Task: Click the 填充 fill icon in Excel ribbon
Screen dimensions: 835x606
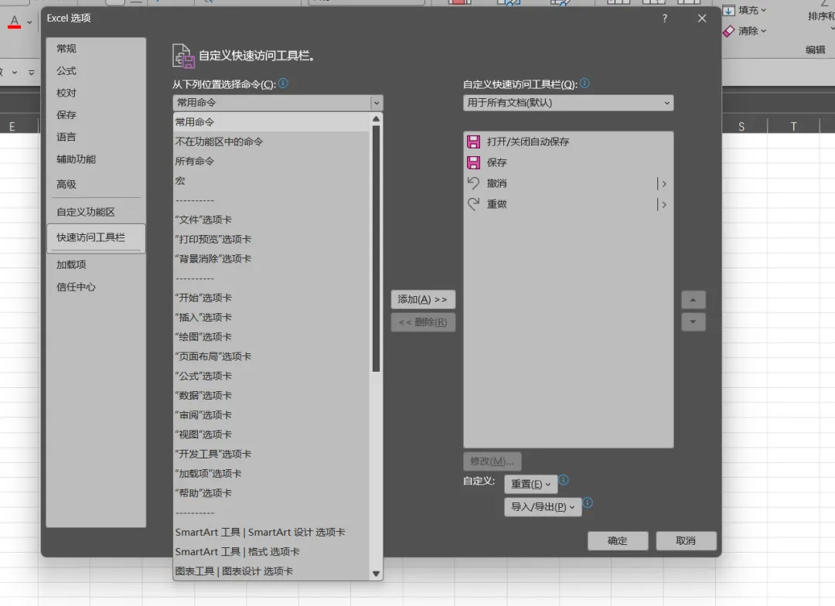Action: pos(728,10)
